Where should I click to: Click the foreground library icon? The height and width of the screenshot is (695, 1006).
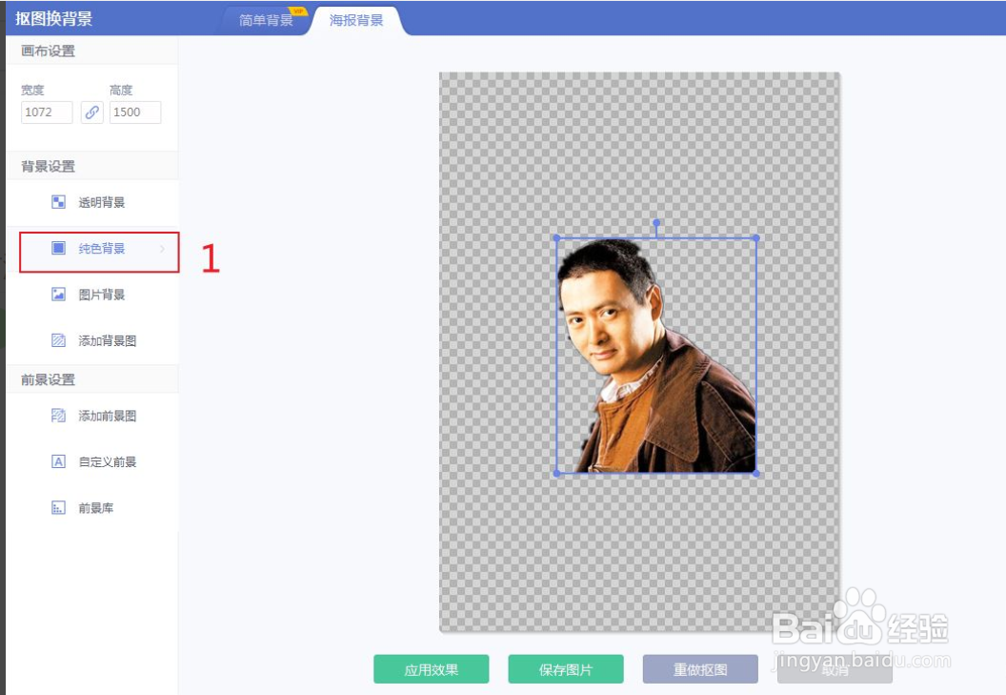coord(58,508)
